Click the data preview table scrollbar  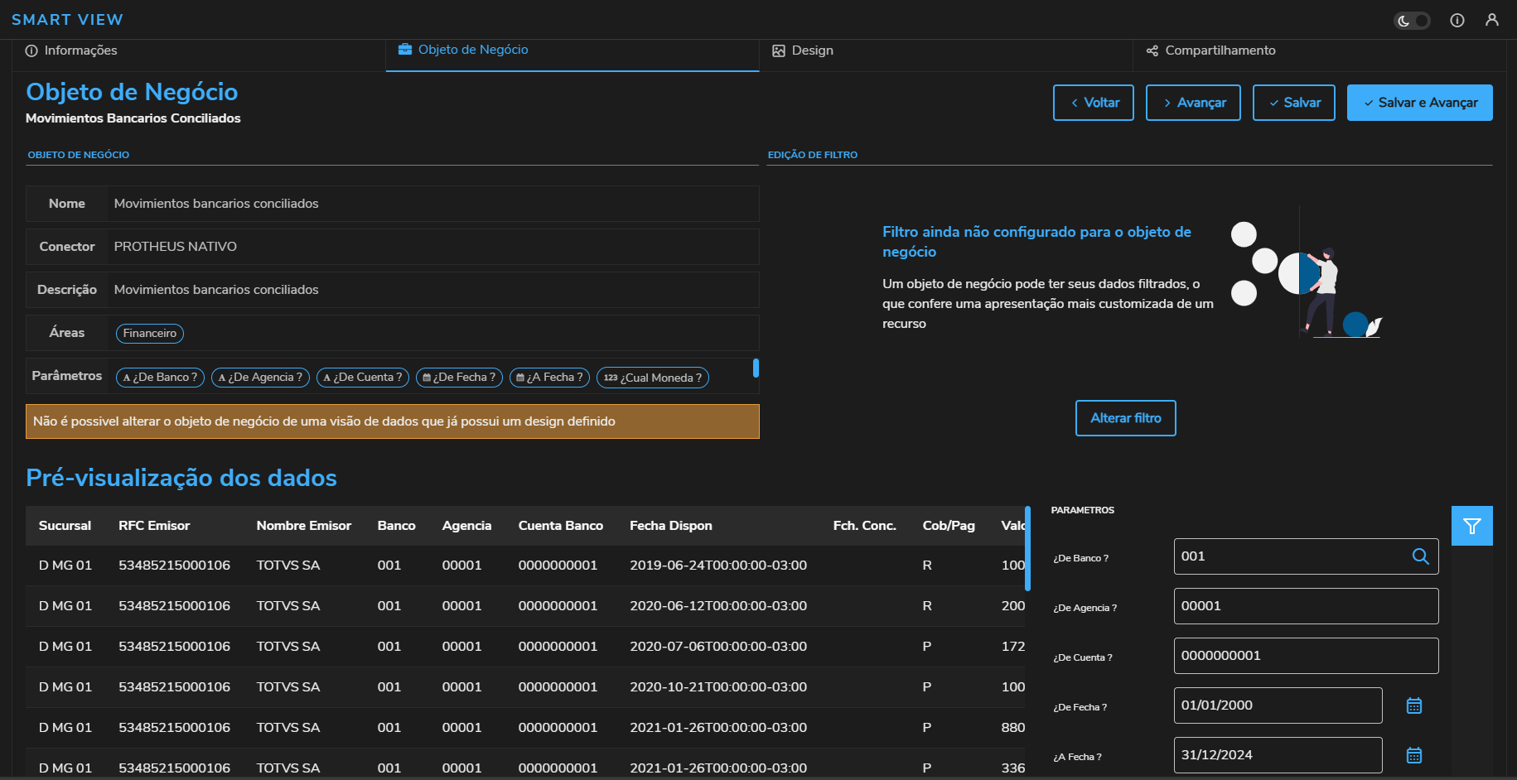(x=1027, y=549)
